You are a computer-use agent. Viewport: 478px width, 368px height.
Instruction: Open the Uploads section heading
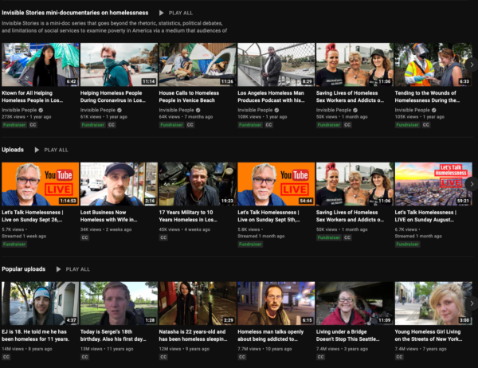coord(13,150)
